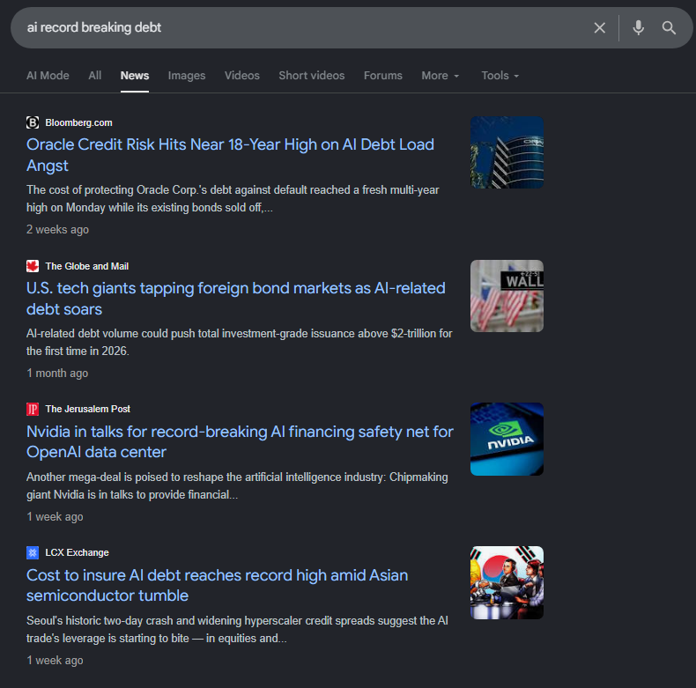Click '1 week ago' under LCX Exchange article

tap(55, 661)
